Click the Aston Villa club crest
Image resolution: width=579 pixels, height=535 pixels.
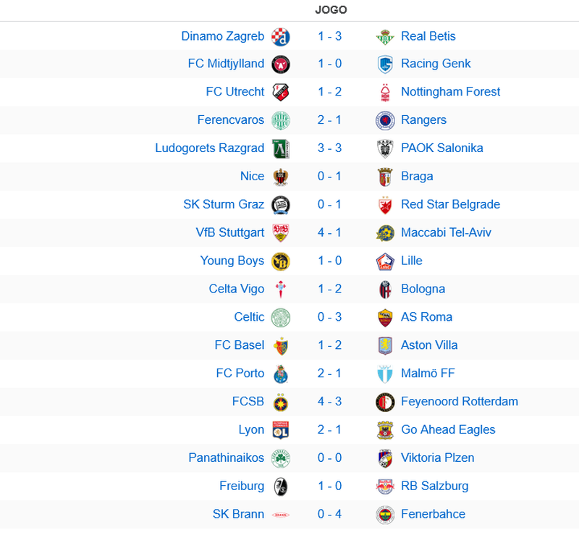pos(385,345)
